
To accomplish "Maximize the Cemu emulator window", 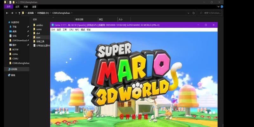I will [x=206, y=25].
